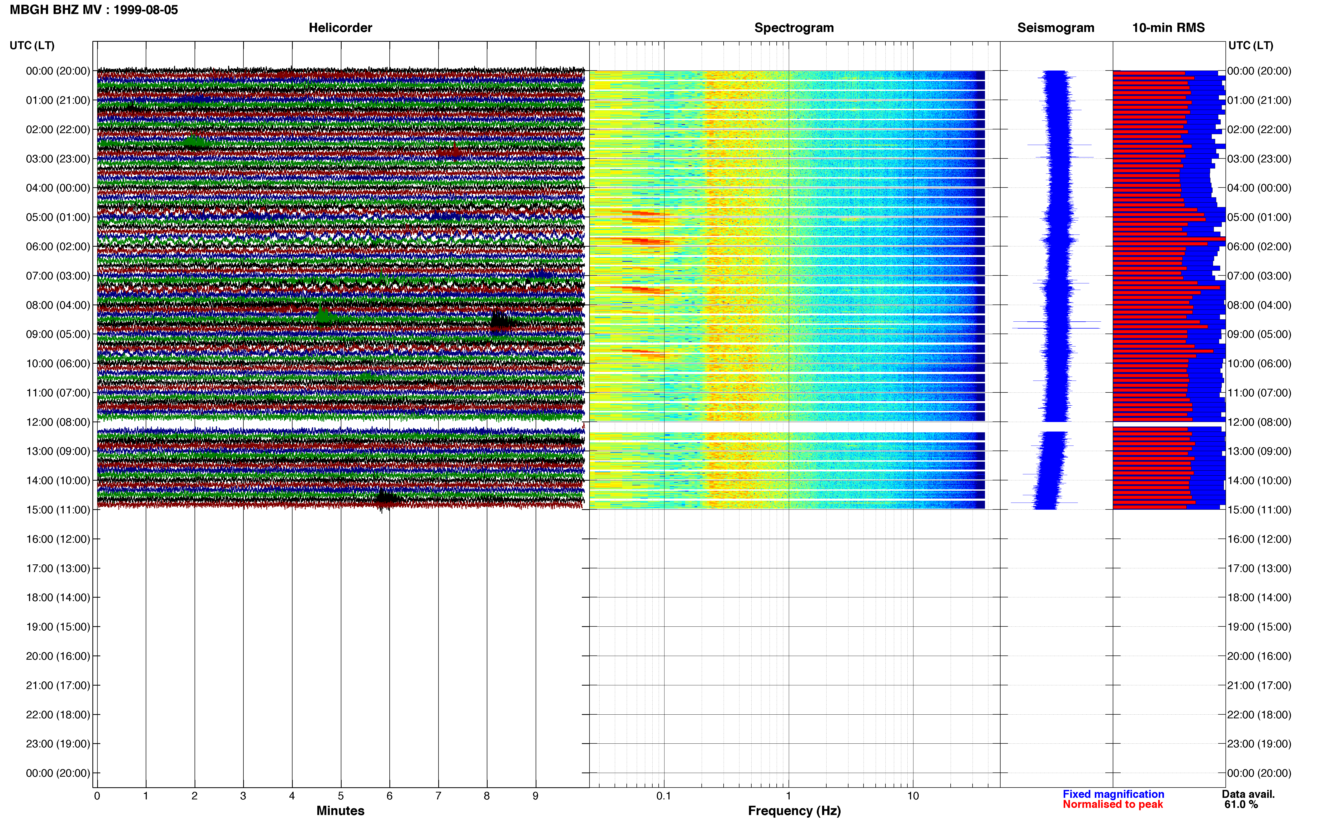Click left time label 12:00 (08:00)
Viewport: 1325px width, 829px height.
[58, 422]
